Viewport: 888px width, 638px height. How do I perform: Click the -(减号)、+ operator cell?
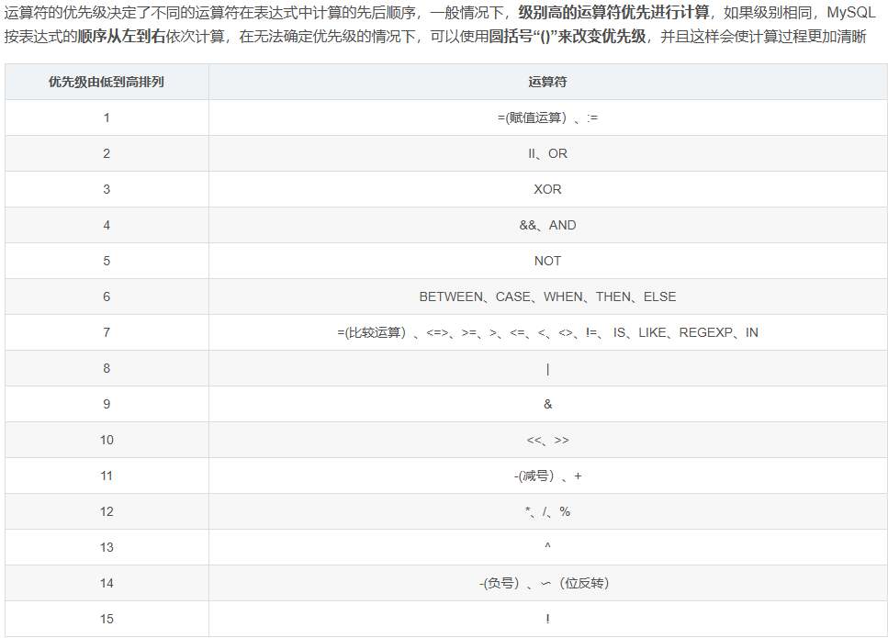coord(547,476)
